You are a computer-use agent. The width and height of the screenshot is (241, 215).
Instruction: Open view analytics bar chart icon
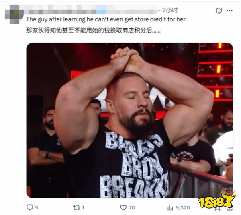tap(170, 208)
